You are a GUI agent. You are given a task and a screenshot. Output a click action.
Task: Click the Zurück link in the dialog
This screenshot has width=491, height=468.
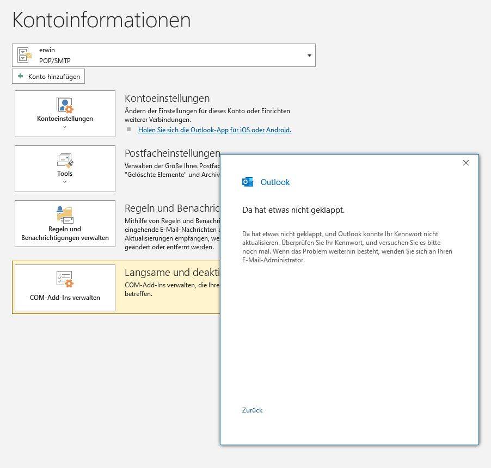252,410
